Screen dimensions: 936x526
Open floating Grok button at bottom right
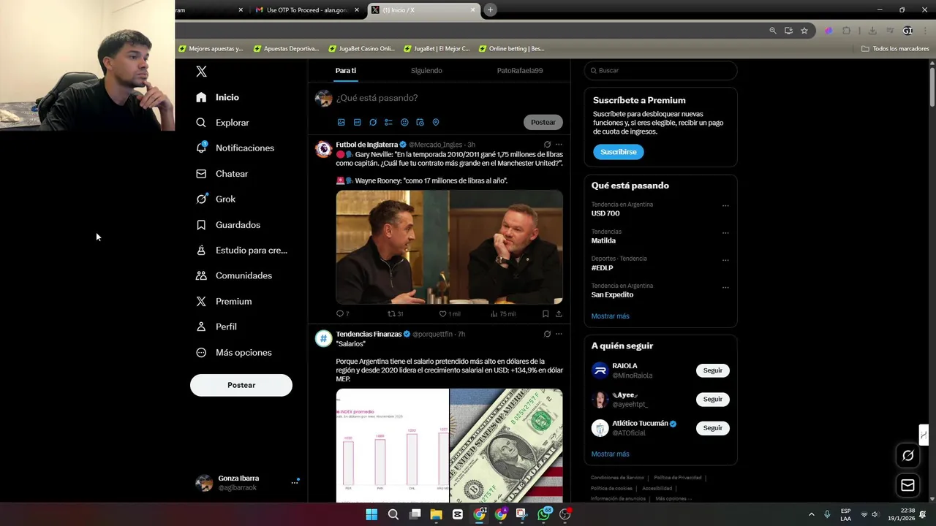[907, 456]
